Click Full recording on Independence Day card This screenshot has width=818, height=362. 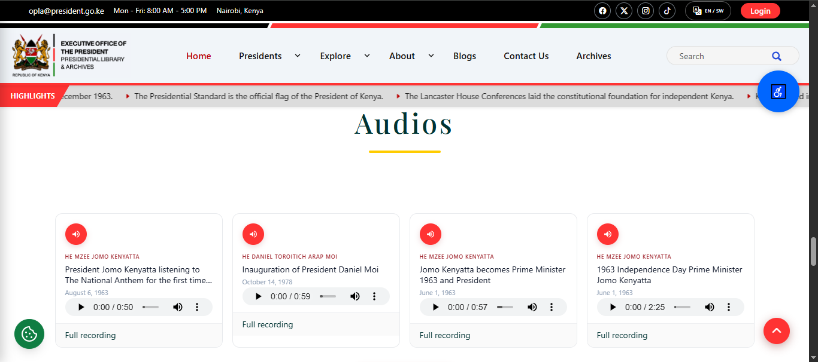622,335
